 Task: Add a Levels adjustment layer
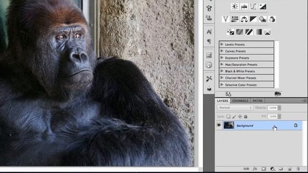244,7
